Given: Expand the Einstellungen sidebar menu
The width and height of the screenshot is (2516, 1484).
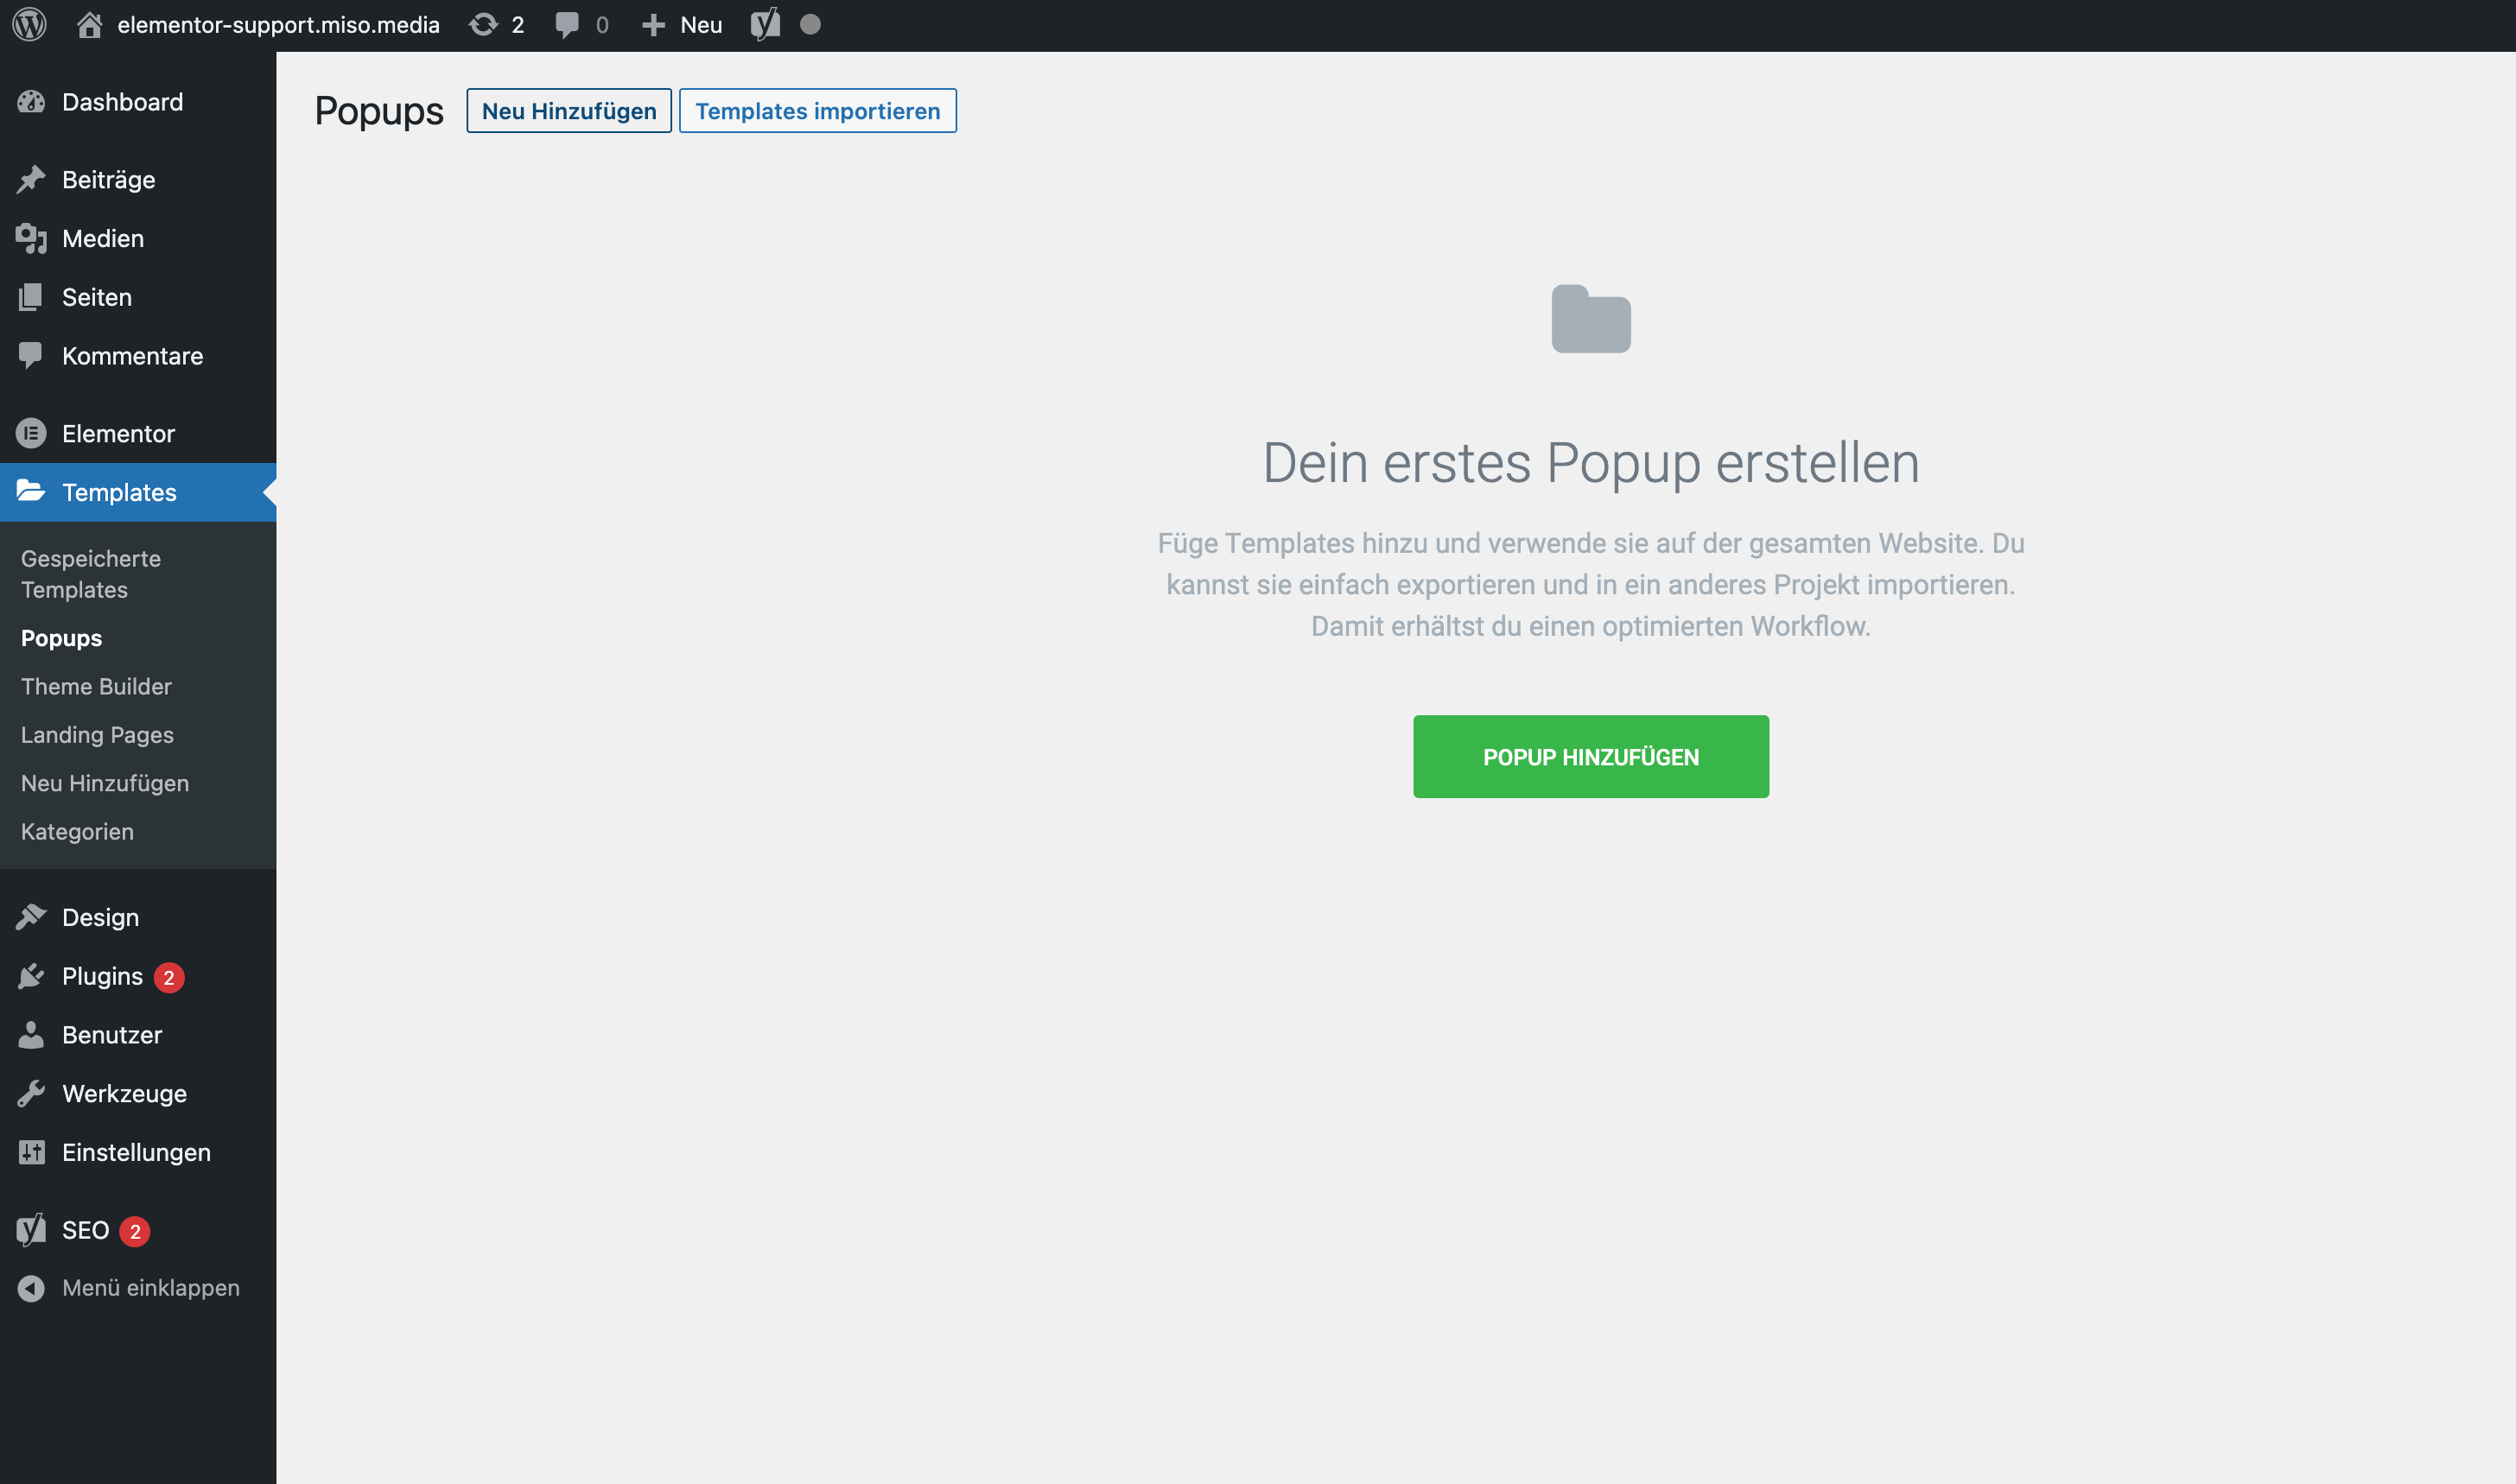Looking at the screenshot, I should [x=136, y=1152].
